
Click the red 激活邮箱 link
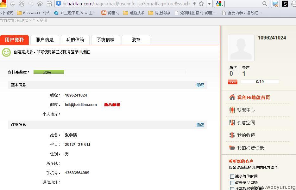(x=112, y=104)
